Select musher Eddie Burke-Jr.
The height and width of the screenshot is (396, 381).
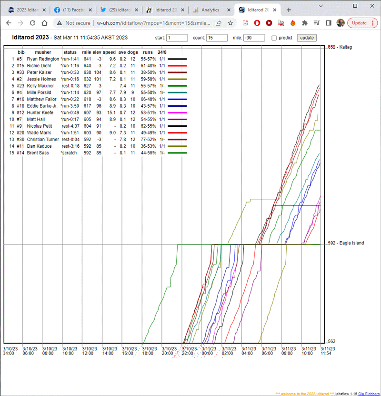click(x=42, y=106)
